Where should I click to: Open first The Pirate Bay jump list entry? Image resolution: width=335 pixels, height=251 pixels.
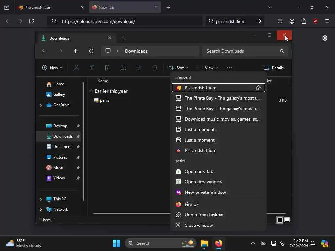[218, 98]
